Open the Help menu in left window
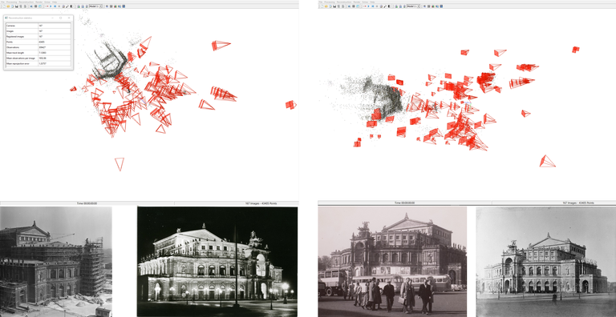The image size is (616, 317). pyautogui.click(x=55, y=2)
